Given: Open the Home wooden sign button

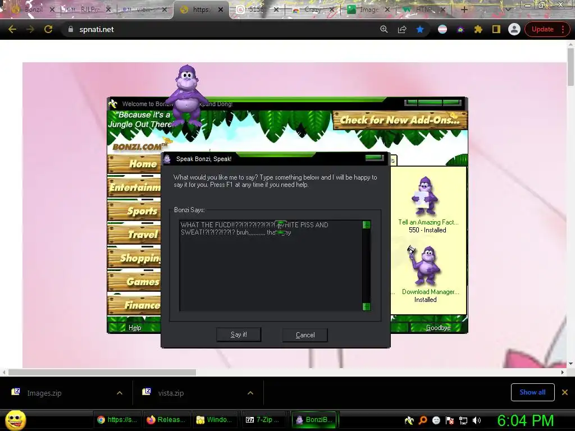Looking at the screenshot, I should (134, 163).
